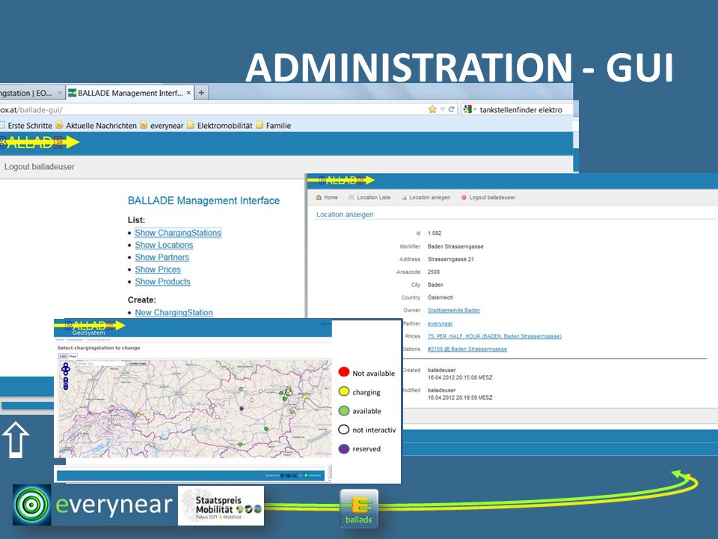Click the green available legend circle
The image size is (718, 539).
tap(344, 411)
